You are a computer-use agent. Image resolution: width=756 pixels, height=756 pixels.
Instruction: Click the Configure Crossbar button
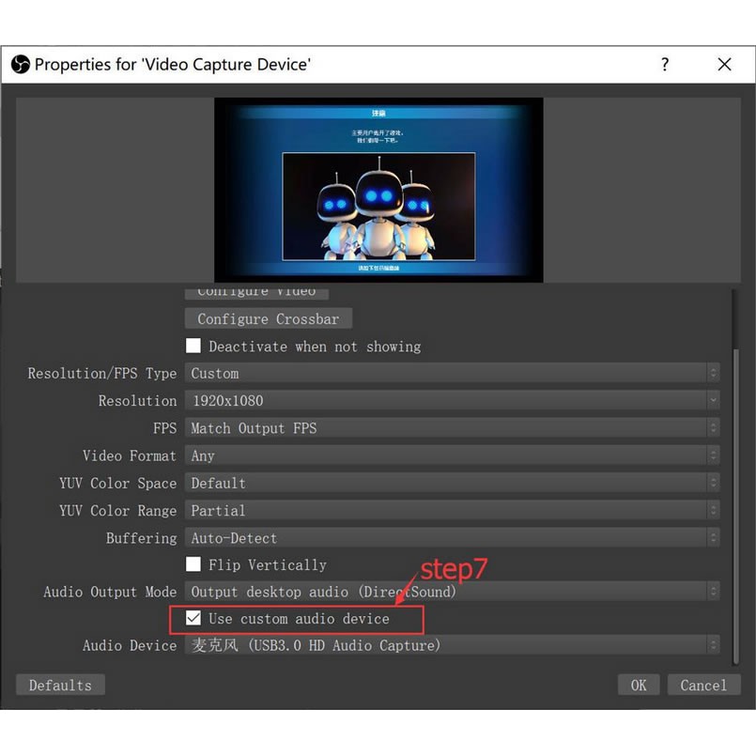pos(268,319)
